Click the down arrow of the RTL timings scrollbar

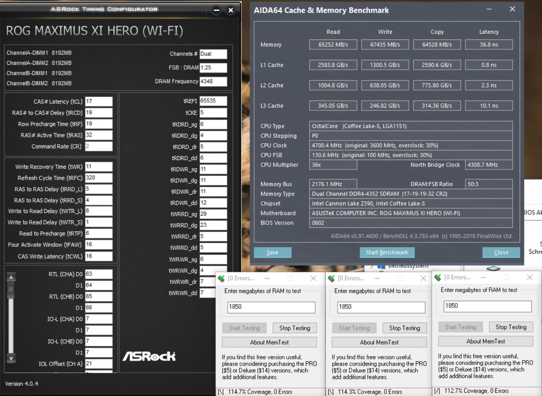[x=11, y=359]
